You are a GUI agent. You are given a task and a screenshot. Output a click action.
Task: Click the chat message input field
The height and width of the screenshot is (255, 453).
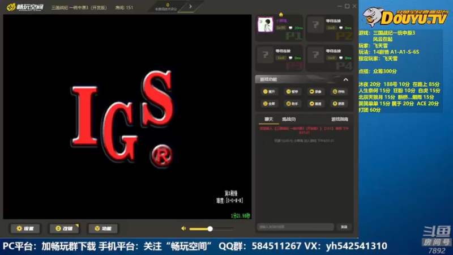pos(295,227)
